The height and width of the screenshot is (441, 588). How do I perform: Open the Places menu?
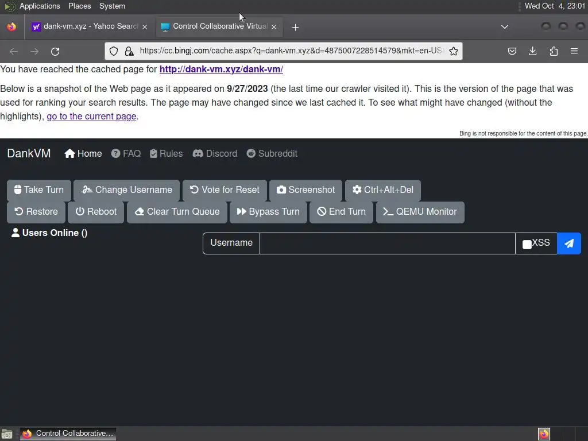pos(79,6)
